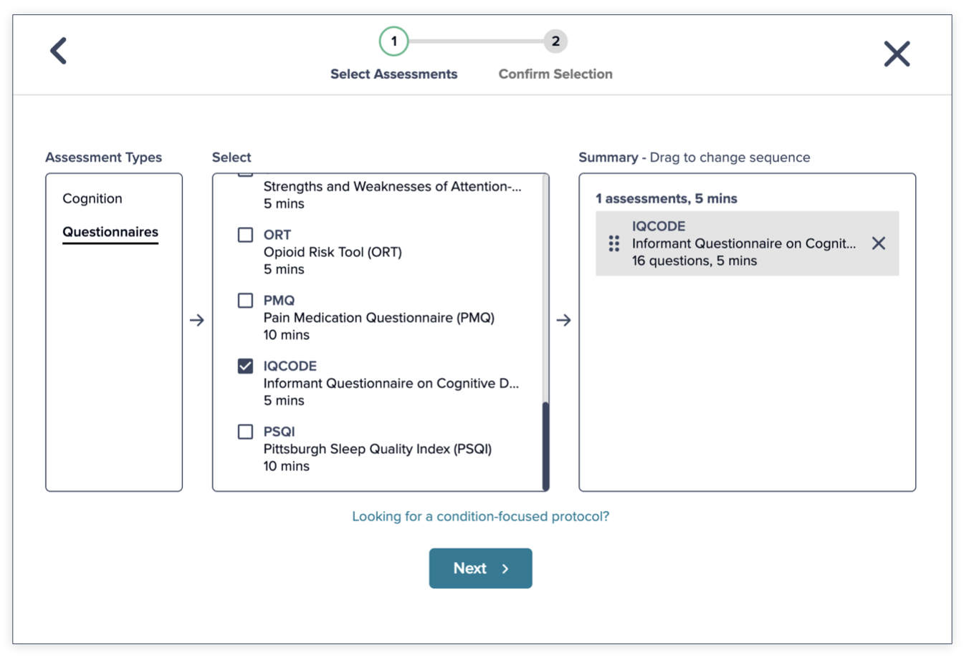
Task: Click the Select Assessments step label
Action: point(393,74)
